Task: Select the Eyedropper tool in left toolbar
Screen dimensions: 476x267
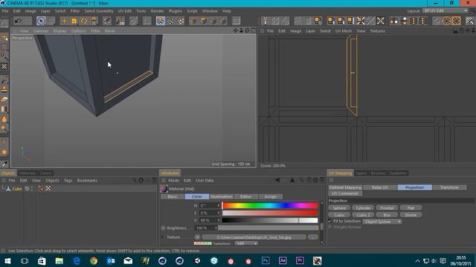Action: (4, 164)
